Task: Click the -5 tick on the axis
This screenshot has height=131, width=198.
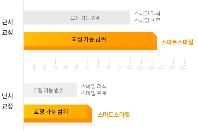Action: pos(76,67)
